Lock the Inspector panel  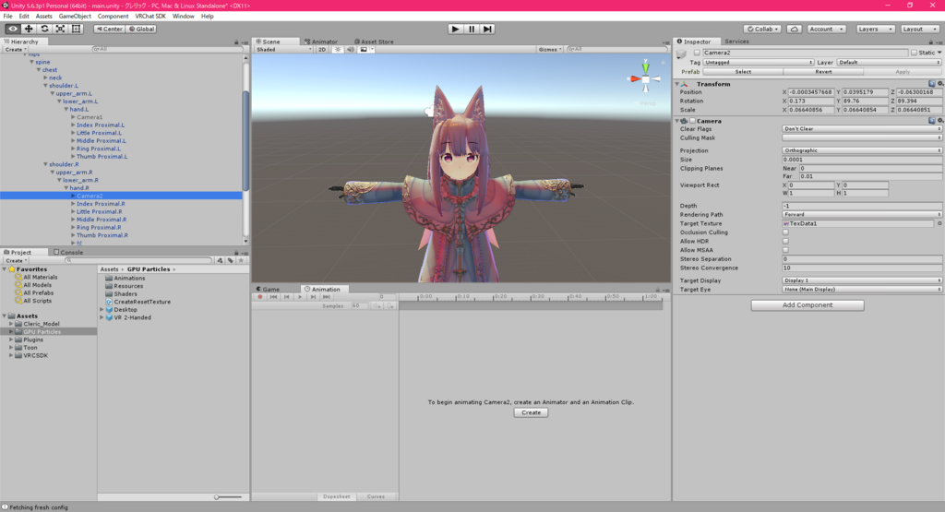pyautogui.click(x=930, y=42)
